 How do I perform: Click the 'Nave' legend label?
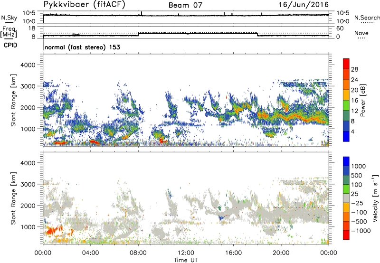click(x=361, y=33)
